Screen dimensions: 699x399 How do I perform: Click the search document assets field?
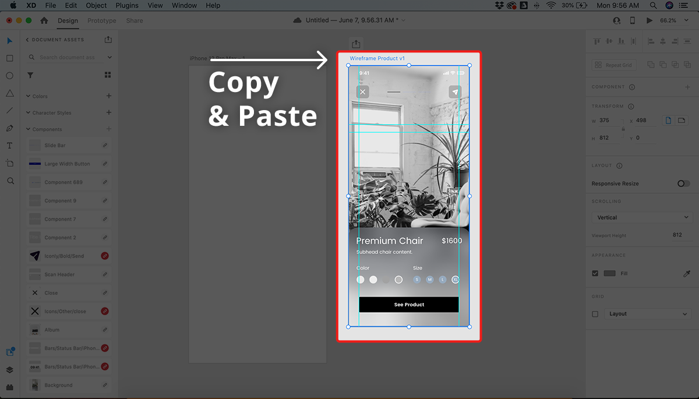tap(67, 57)
